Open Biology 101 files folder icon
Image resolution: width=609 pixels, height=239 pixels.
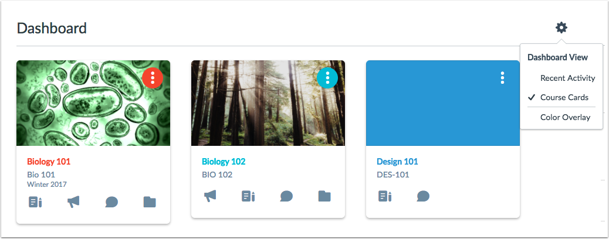[x=150, y=202]
